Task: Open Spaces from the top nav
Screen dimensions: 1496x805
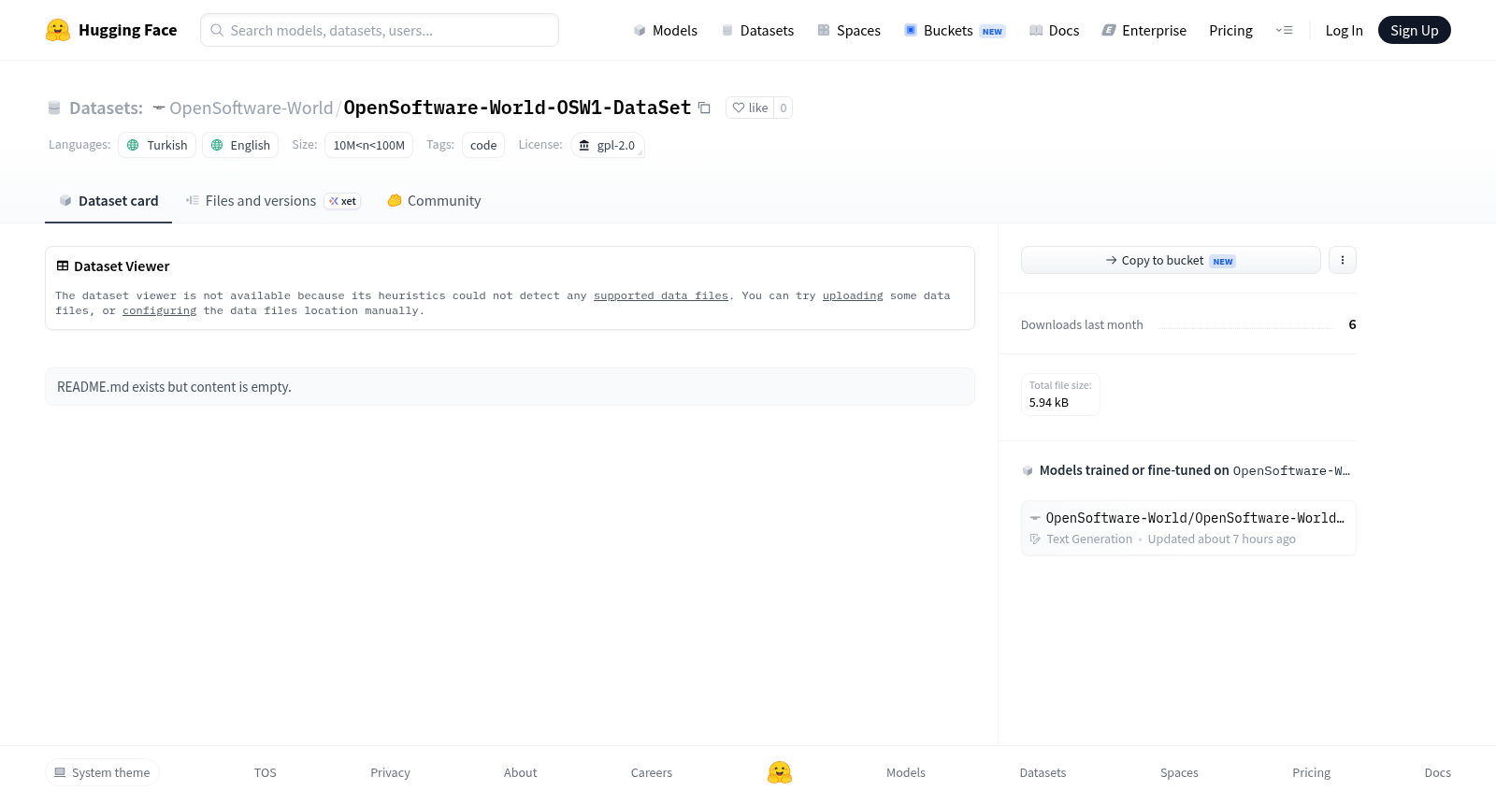Action: click(849, 30)
